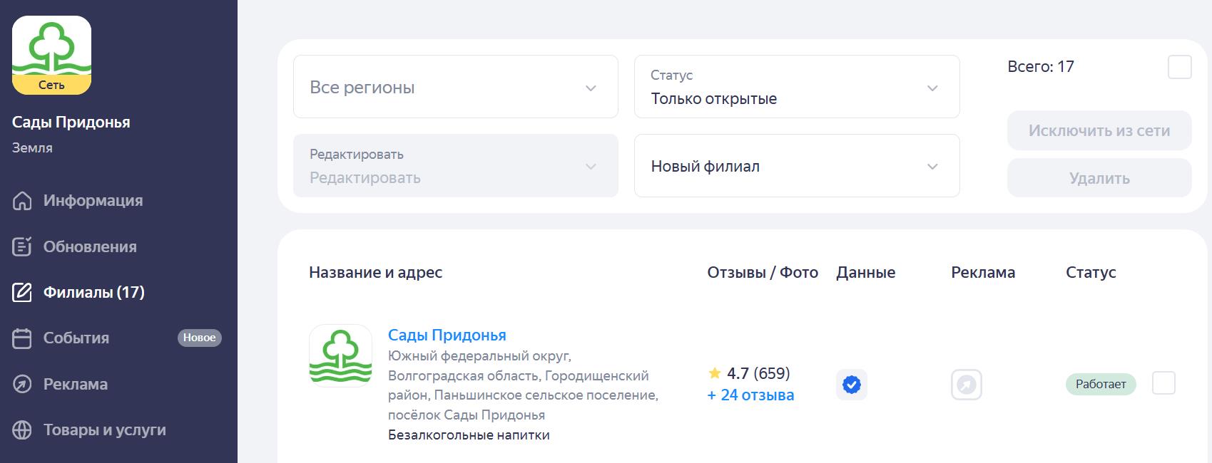Click the Название и адрес column header

(376, 272)
